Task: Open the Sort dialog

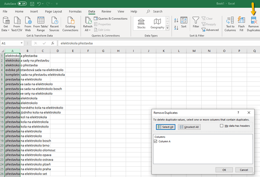Action: (x=184, y=22)
